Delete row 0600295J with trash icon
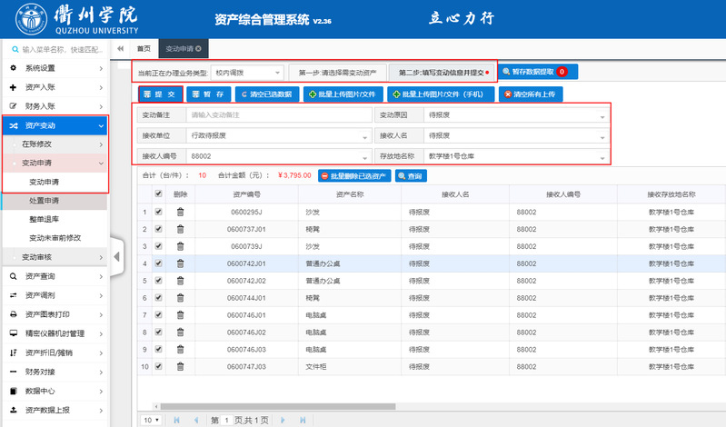This screenshot has height=427, width=726. point(180,212)
